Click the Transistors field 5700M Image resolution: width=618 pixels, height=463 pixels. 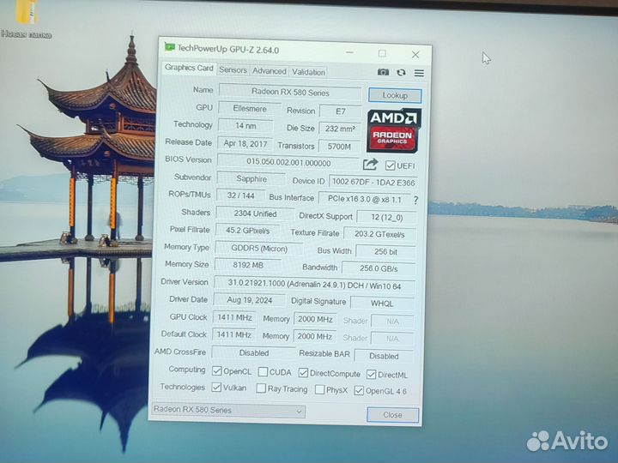tap(339, 147)
